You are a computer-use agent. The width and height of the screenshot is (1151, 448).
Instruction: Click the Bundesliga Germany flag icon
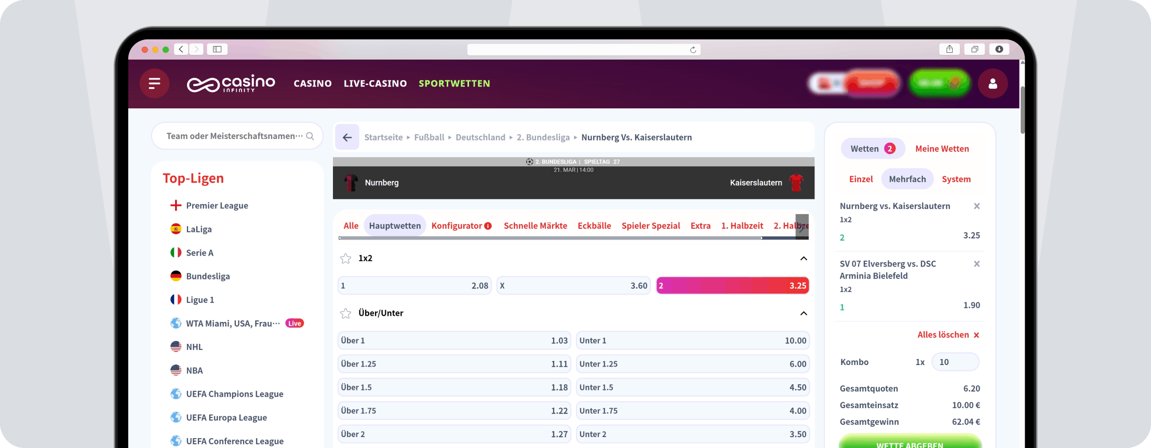coord(176,276)
